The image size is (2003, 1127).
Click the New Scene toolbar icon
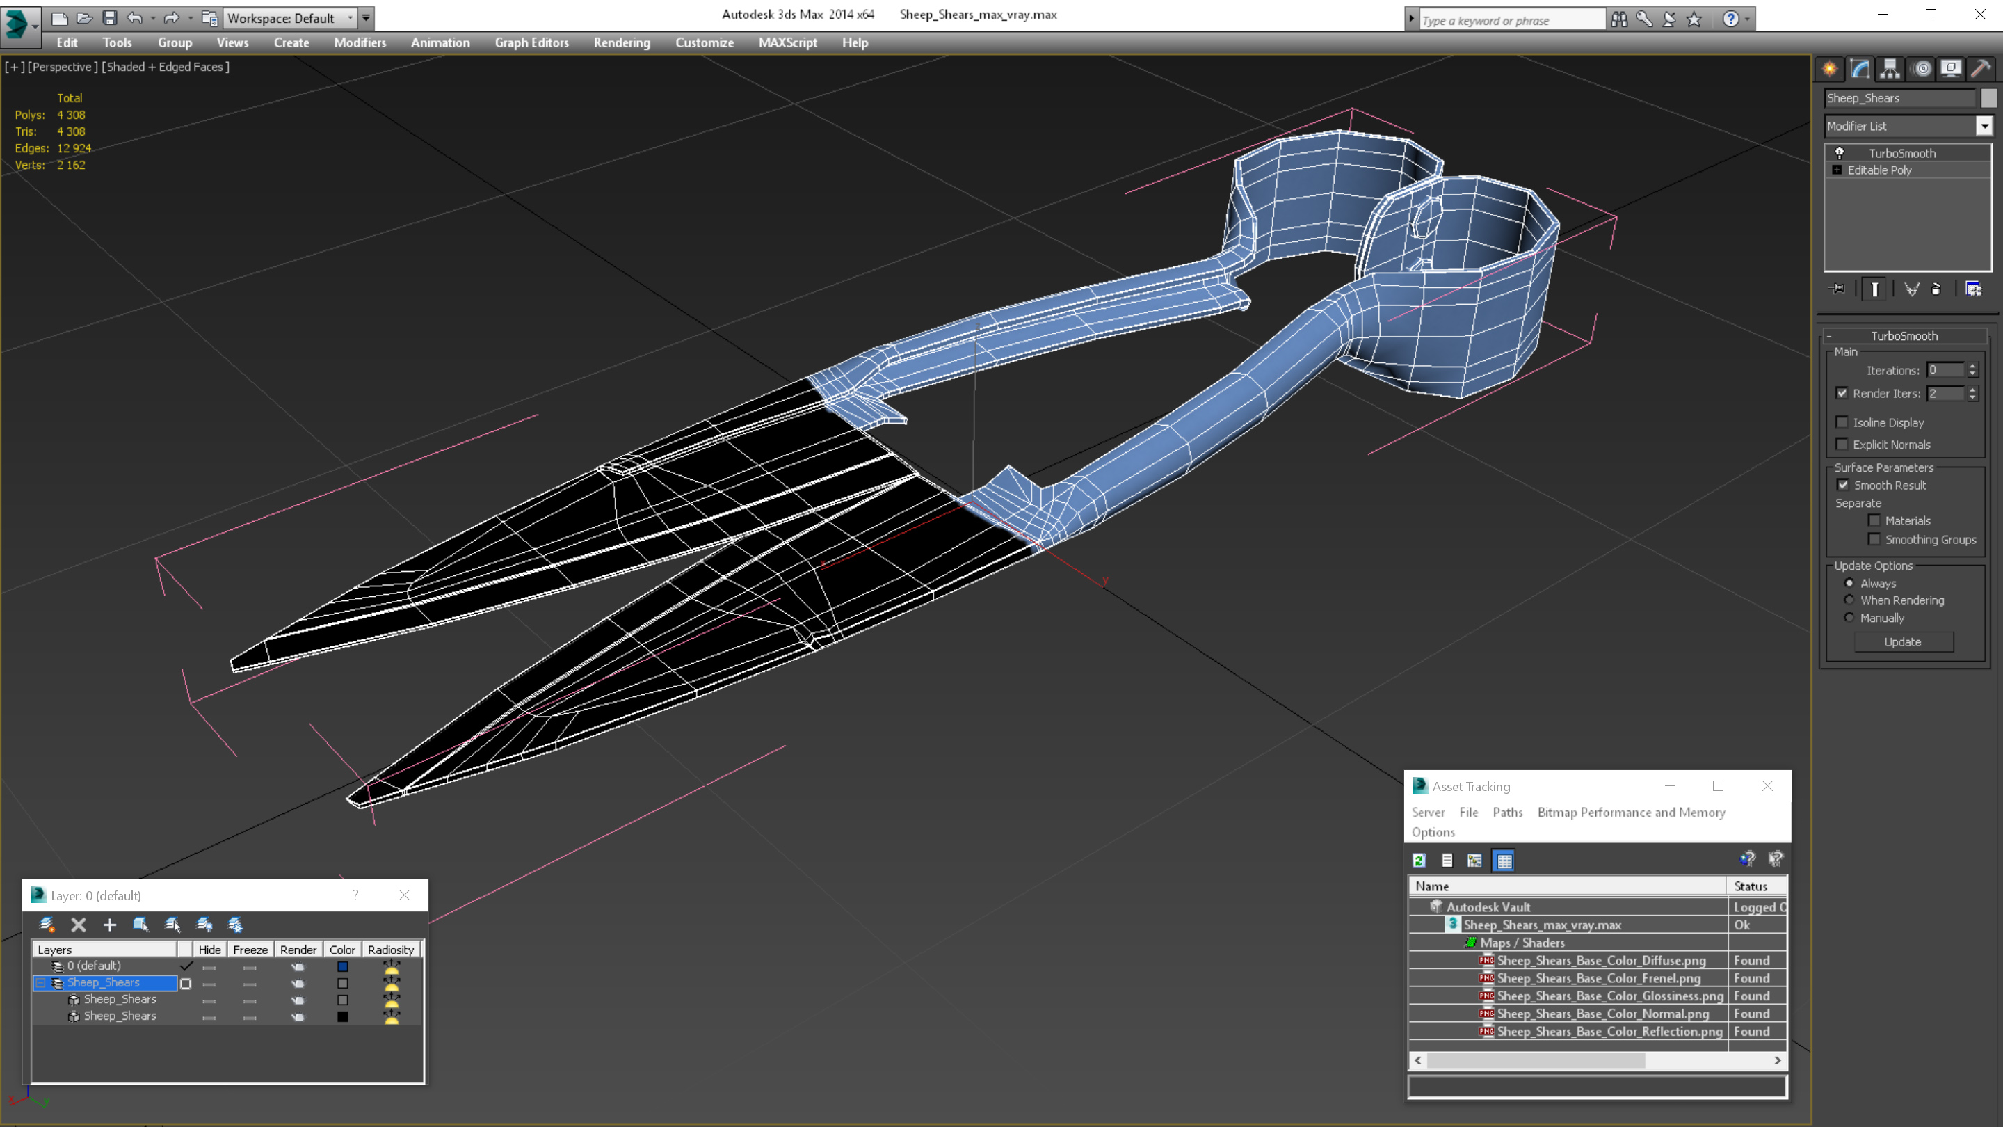pos(59,18)
